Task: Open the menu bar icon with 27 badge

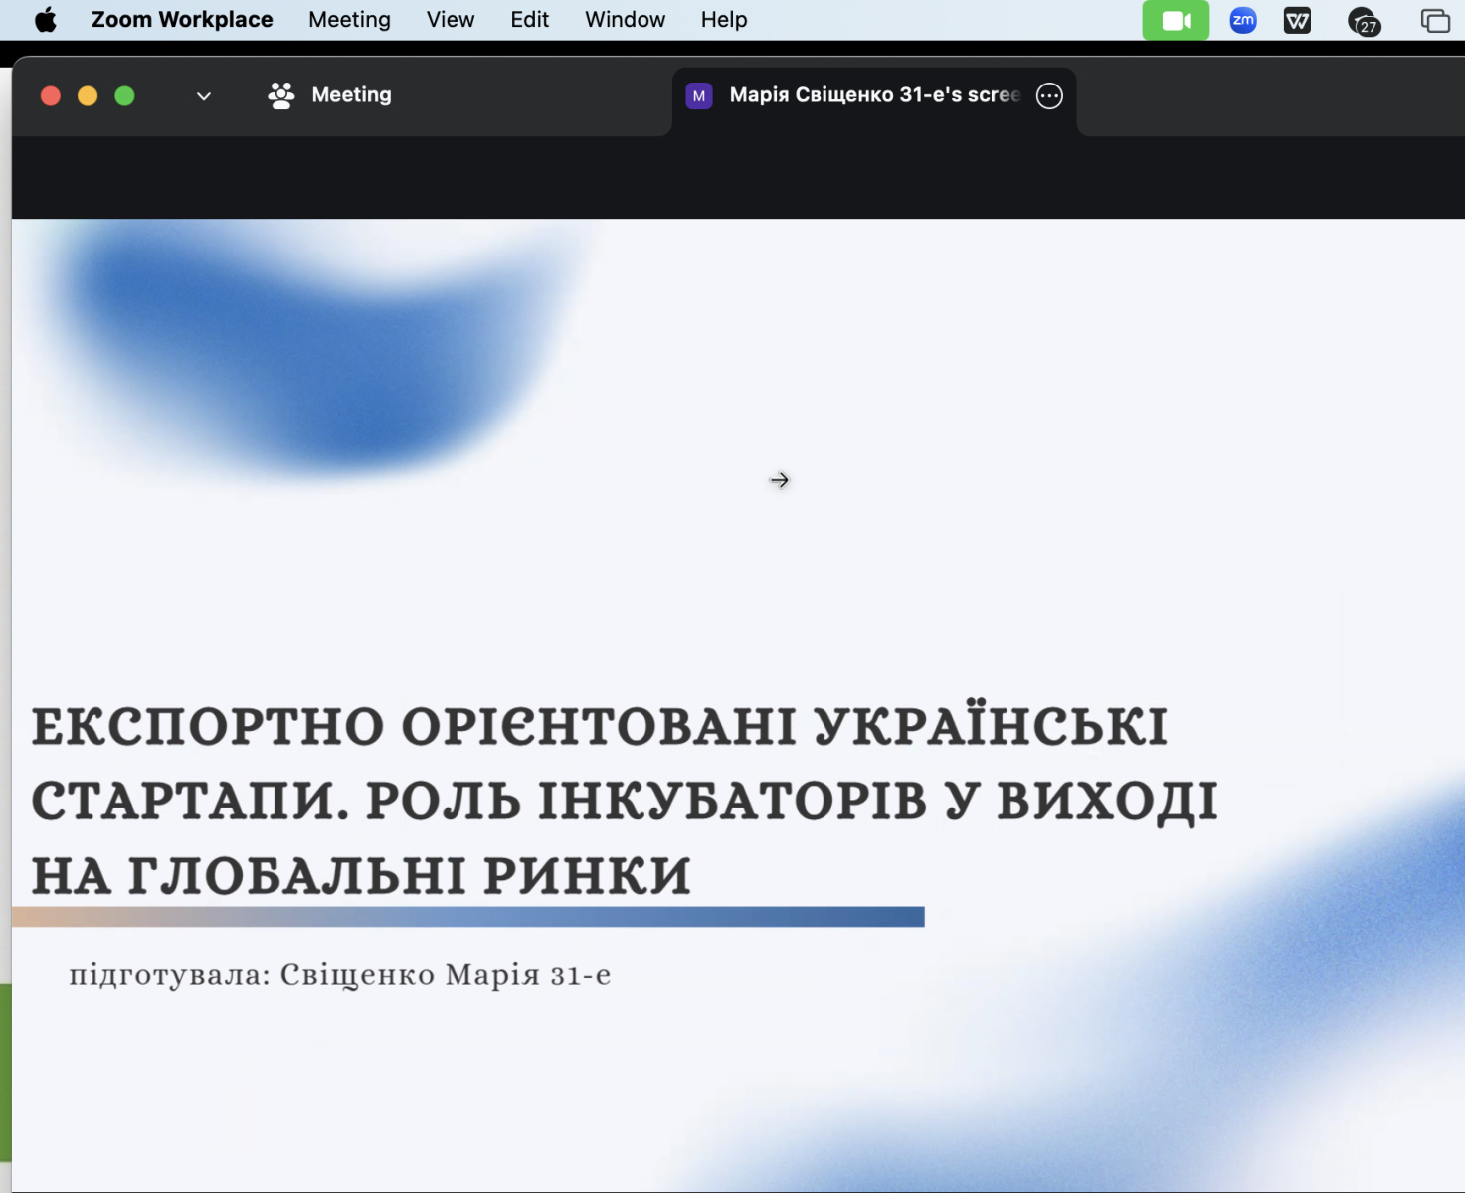Action: pos(1363,21)
